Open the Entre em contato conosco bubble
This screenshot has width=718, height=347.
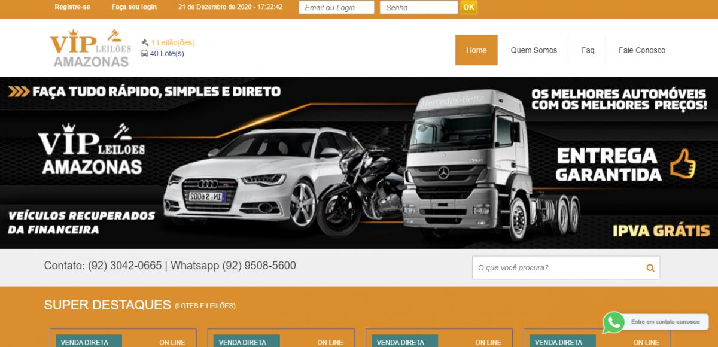665,322
